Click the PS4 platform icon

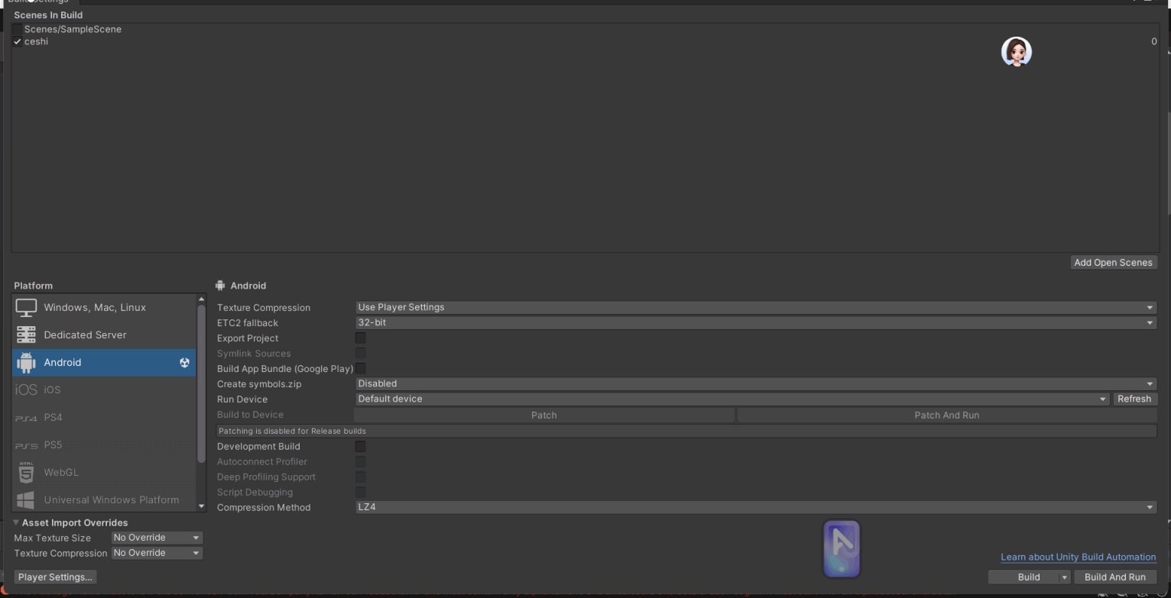(26, 418)
